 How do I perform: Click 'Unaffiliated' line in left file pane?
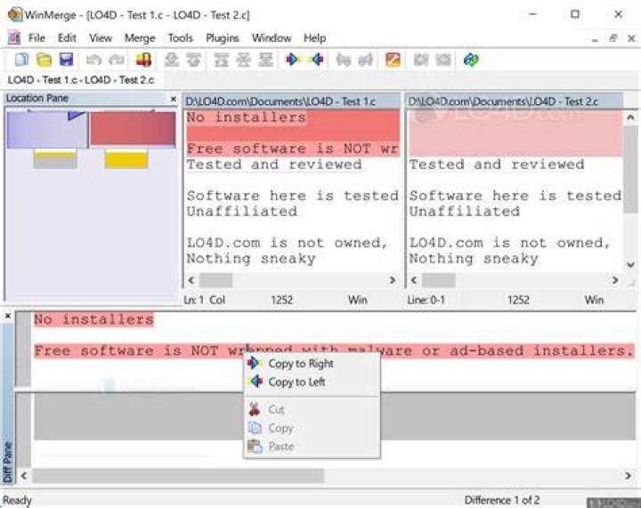242,212
